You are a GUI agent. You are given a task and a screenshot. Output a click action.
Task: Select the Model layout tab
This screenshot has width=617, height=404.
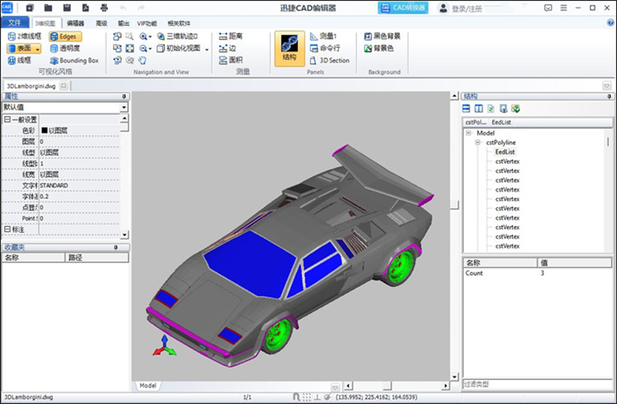(x=148, y=386)
